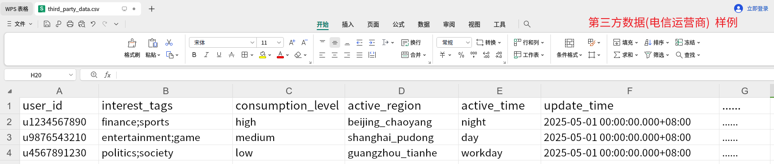Toggle Italic formatting
Image resolution: width=774 pixels, height=164 pixels.
pyautogui.click(x=206, y=55)
